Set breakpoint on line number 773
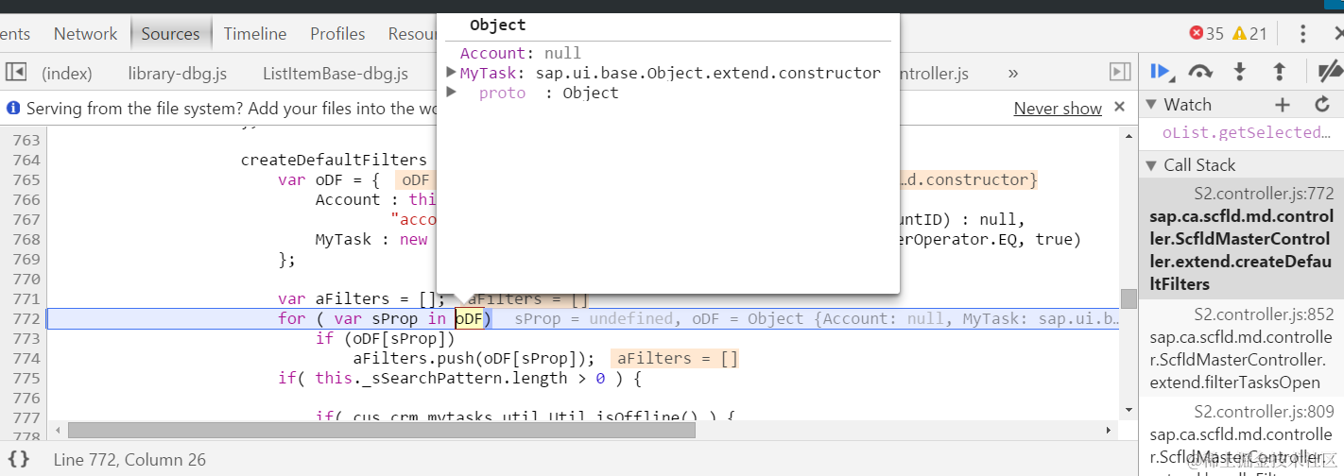This screenshot has height=476, width=1344. coord(25,338)
